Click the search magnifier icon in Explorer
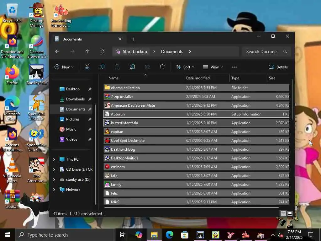 (x=285, y=51)
